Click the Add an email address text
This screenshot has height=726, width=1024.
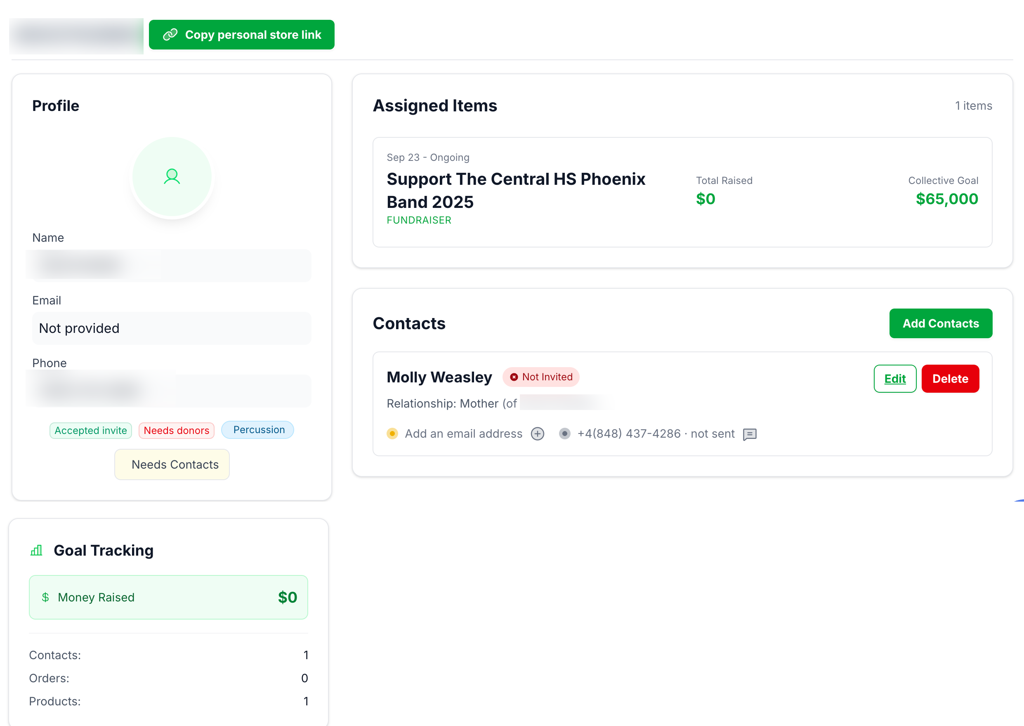pyautogui.click(x=463, y=434)
